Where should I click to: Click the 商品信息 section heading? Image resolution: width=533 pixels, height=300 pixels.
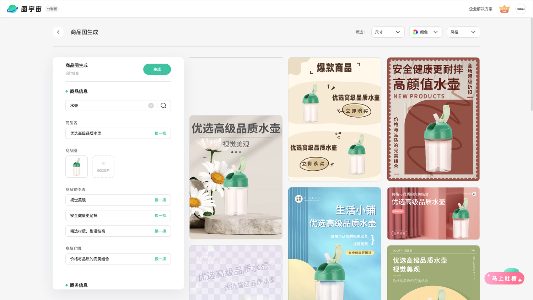(79, 91)
